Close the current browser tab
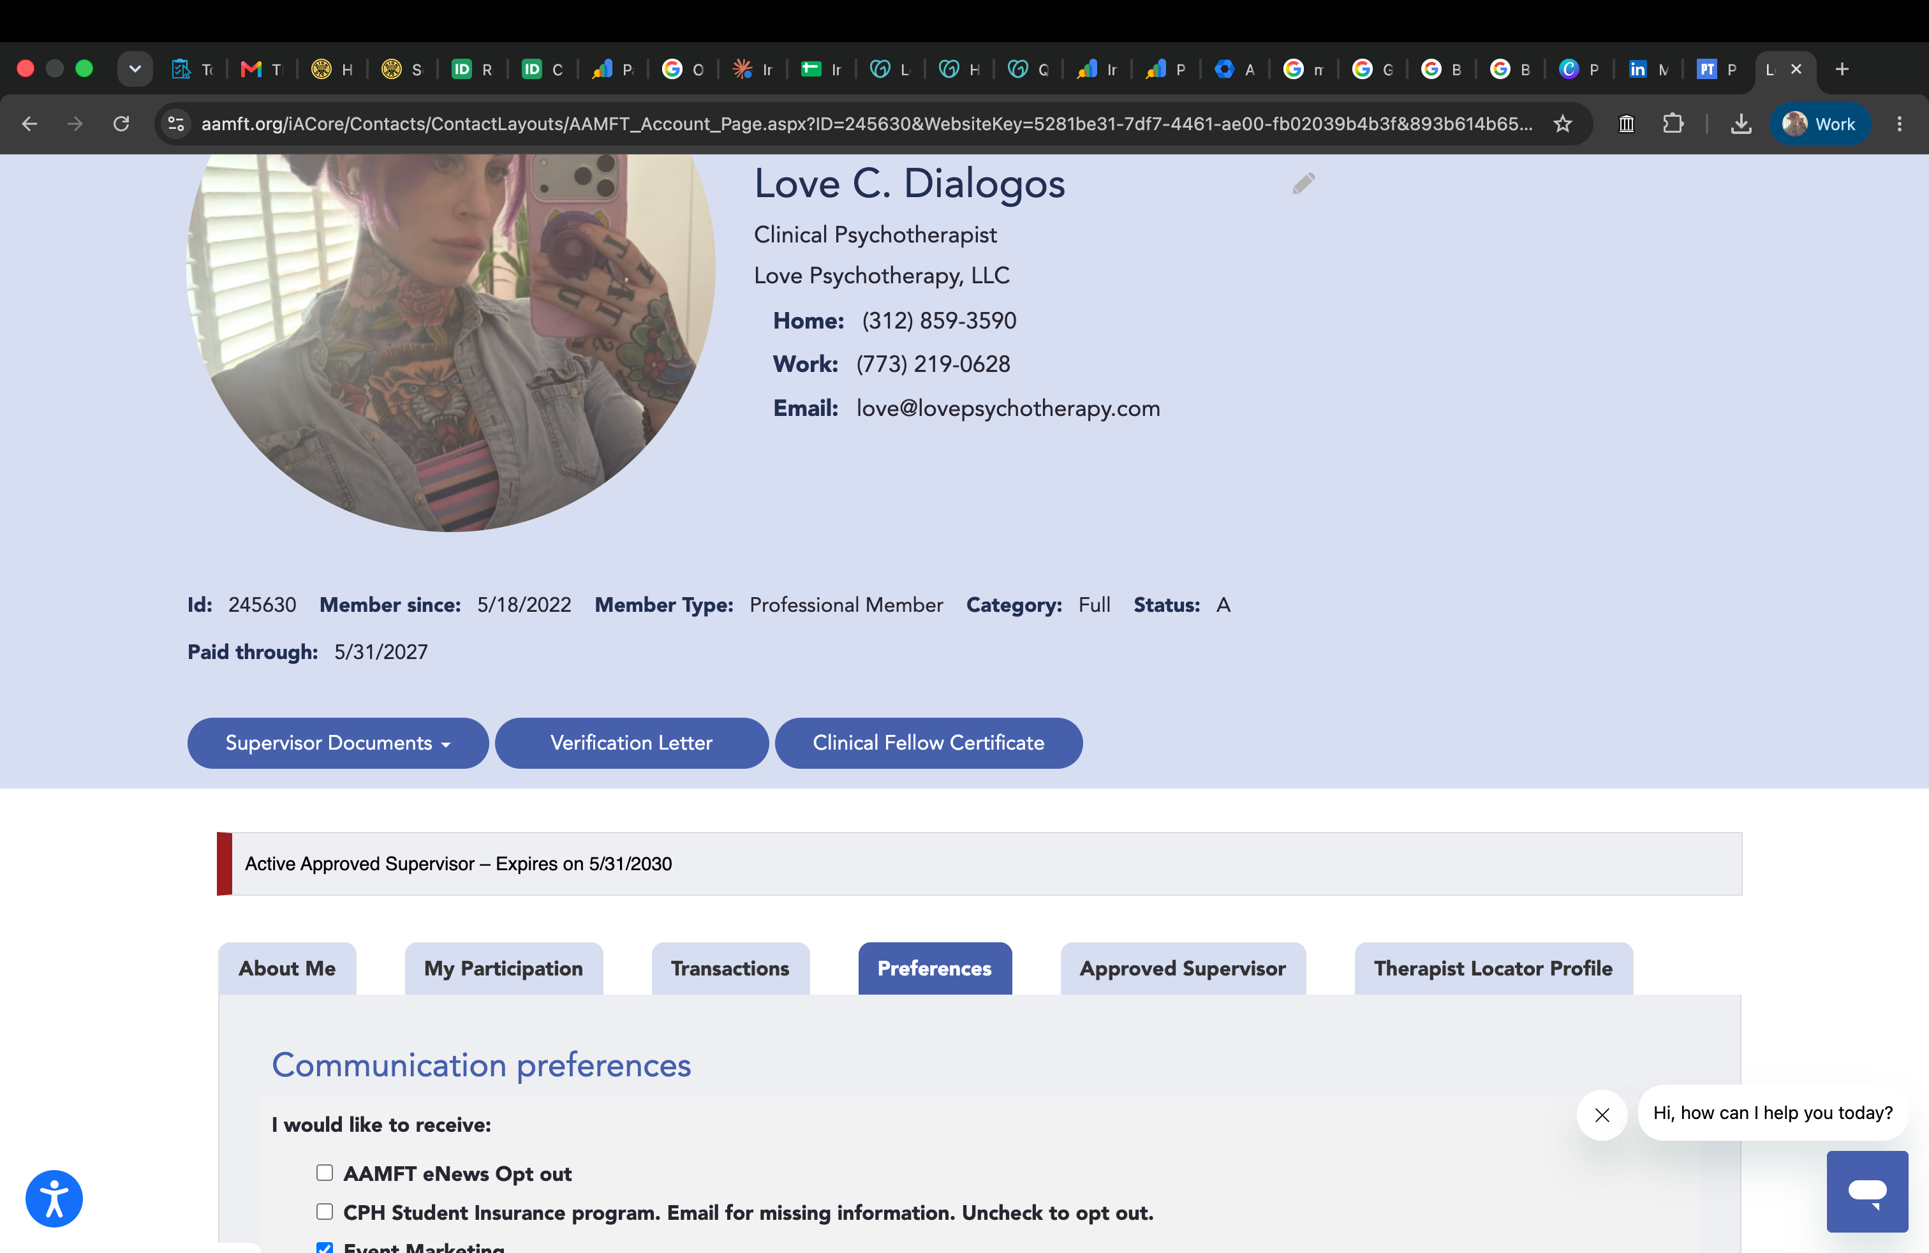The image size is (1929, 1253). click(1796, 69)
